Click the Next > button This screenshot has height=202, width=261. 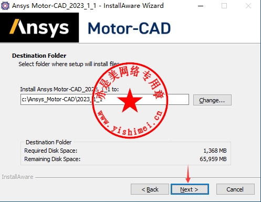click(190, 189)
